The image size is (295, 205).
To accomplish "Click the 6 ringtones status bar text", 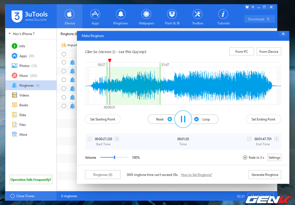I will click(69, 196).
